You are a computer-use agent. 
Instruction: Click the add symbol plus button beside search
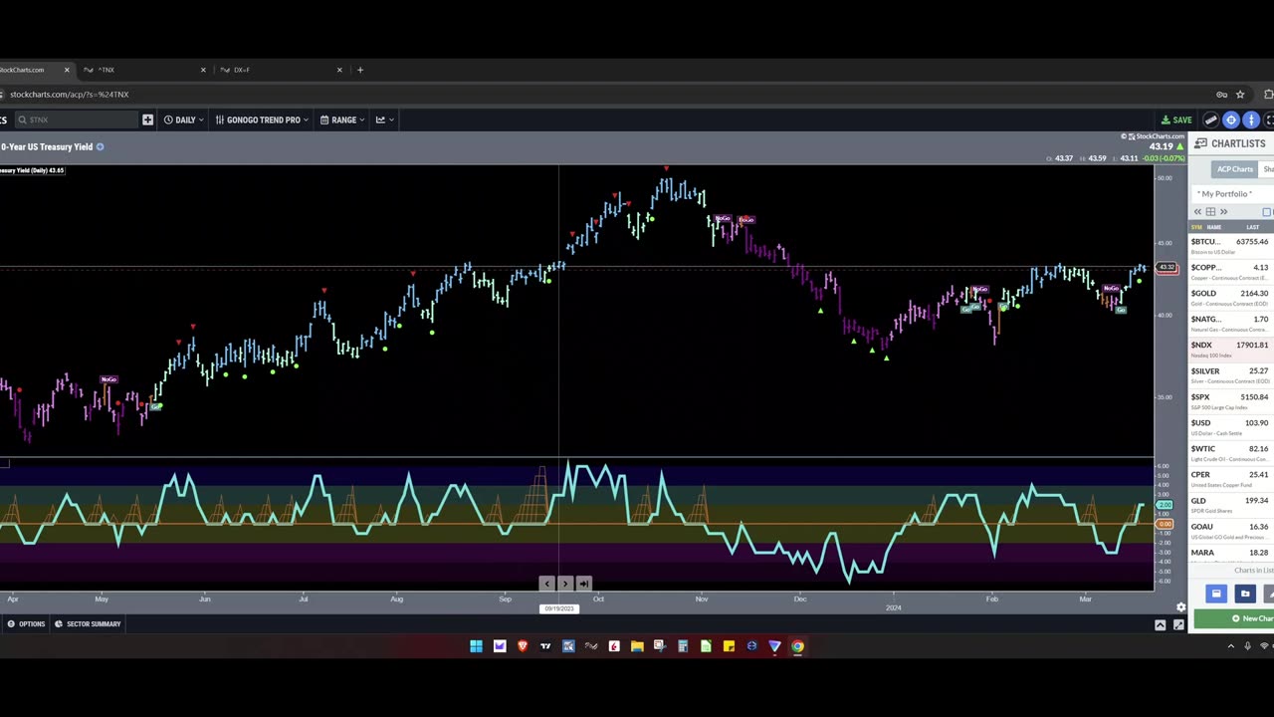[x=147, y=119]
